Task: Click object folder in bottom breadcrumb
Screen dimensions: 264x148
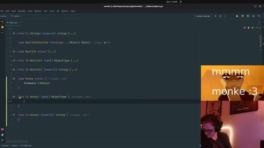Action: tap(14, 146)
